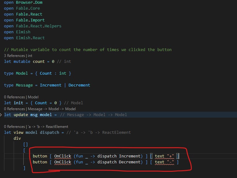Viewport: 237px width, 178px height.
Task: Click 'Model' in the type Model definition
Action: (22, 73)
